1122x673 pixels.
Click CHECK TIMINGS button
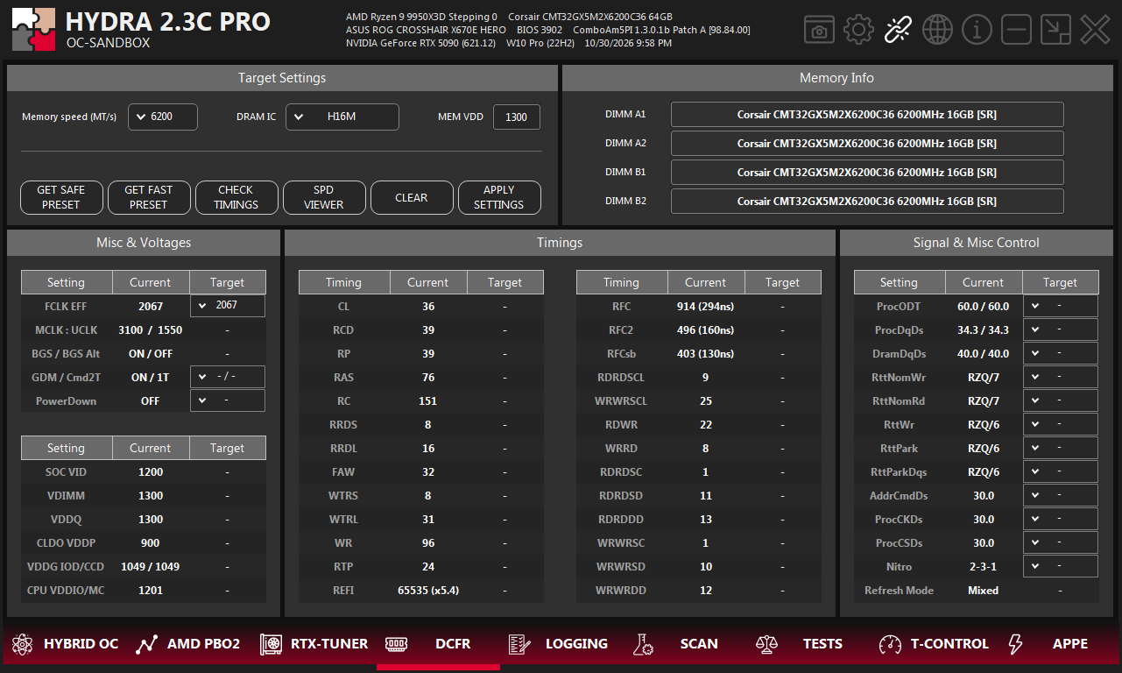pos(236,198)
